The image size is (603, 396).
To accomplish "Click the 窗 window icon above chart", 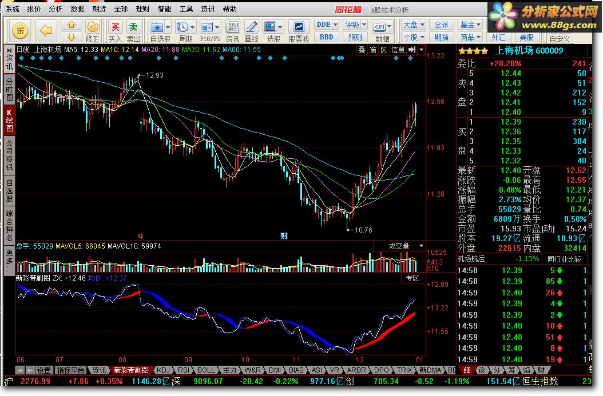I will point(373,50).
